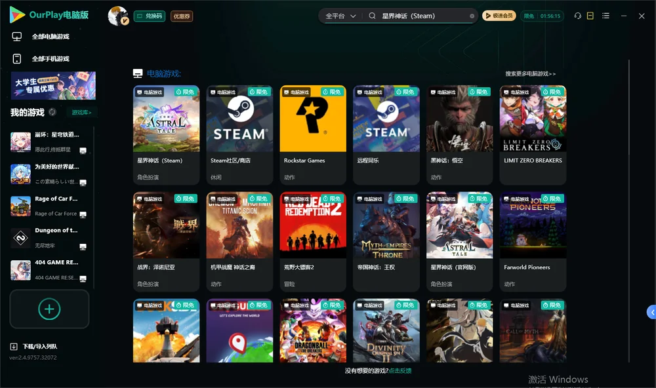Open 黑神话: 悟空 game card
This screenshot has width=656, height=388.
point(459,134)
